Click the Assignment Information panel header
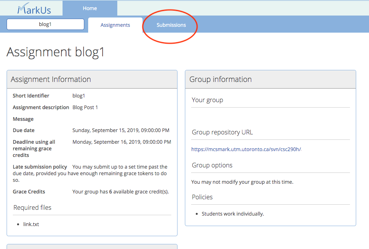This screenshot has width=369, height=249. pyautogui.click(x=92, y=79)
